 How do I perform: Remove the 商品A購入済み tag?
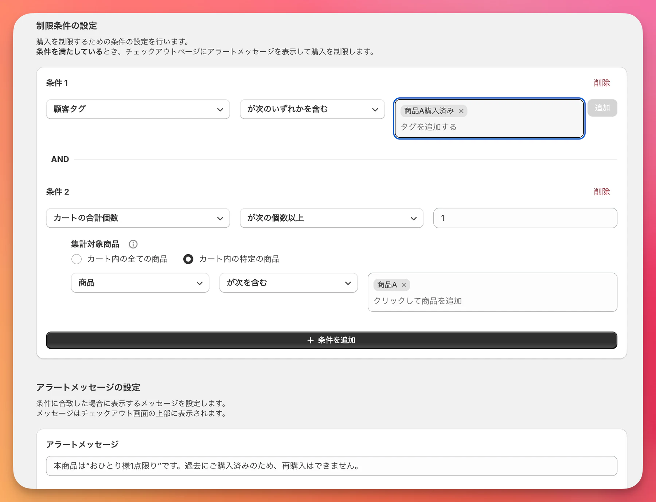(461, 111)
